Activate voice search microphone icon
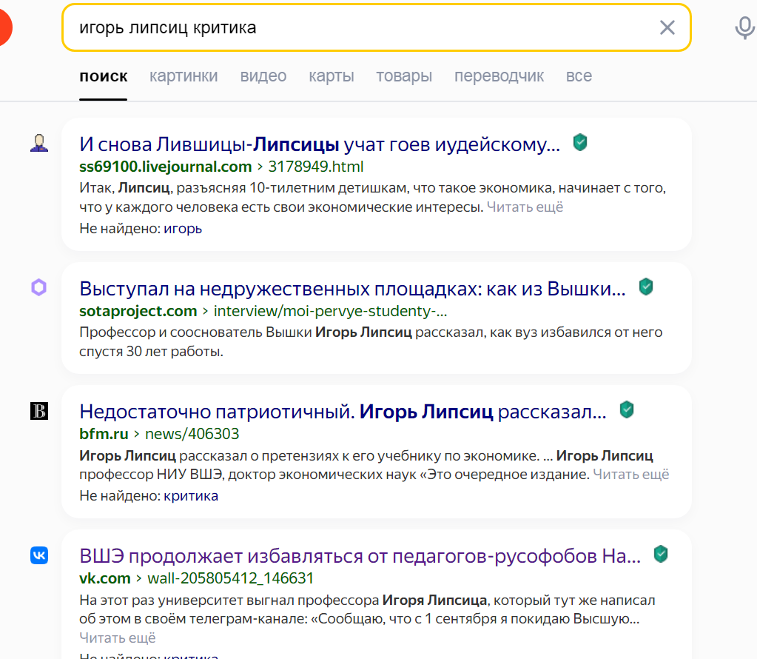 (744, 28)
